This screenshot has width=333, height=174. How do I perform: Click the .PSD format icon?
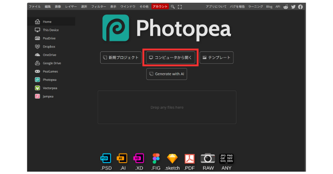(x=106, y=158)
